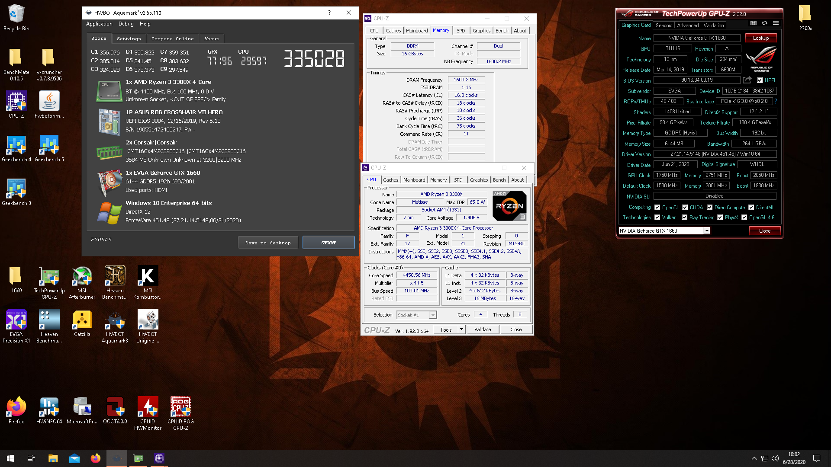Open Task View on the taskbar

pyautogui.click(x=31, y=458)
